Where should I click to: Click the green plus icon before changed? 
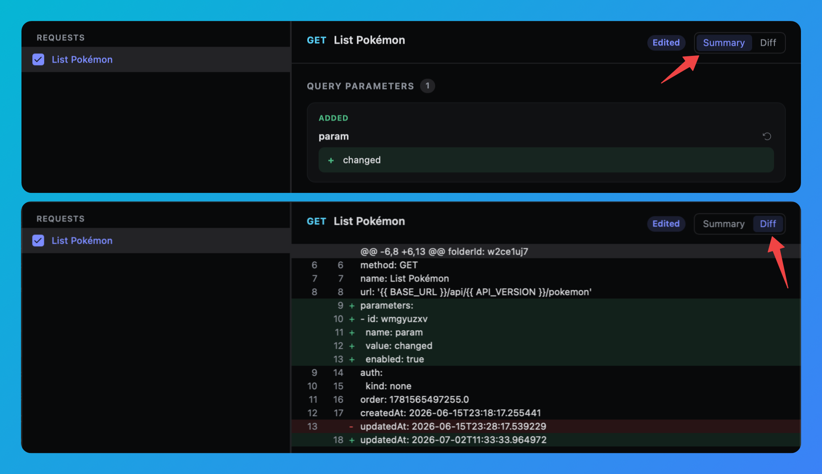pos(331,161)
